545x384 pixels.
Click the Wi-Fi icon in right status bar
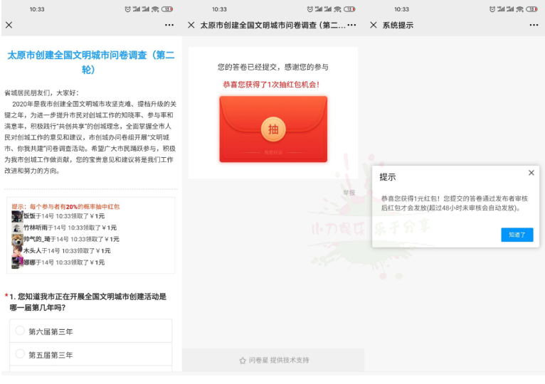(519, 9)
